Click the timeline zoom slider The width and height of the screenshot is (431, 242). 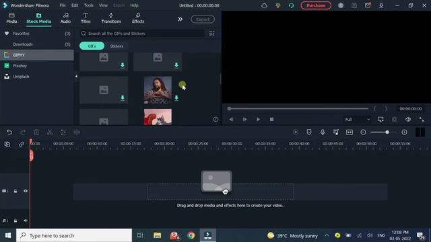pyautogui.click(x=384, y=132)
